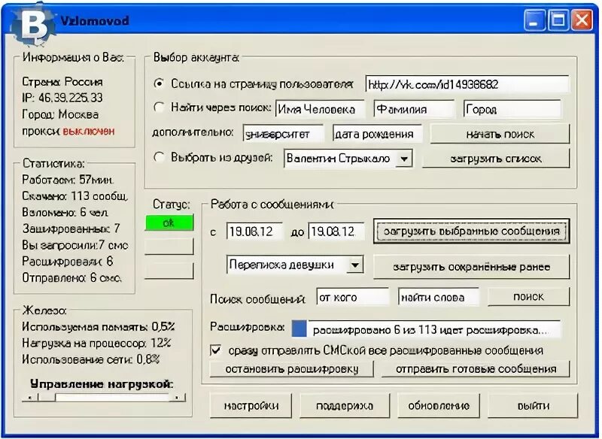Click 'Нагрузка на процессор: 12%' text

(x=96, y=343)
